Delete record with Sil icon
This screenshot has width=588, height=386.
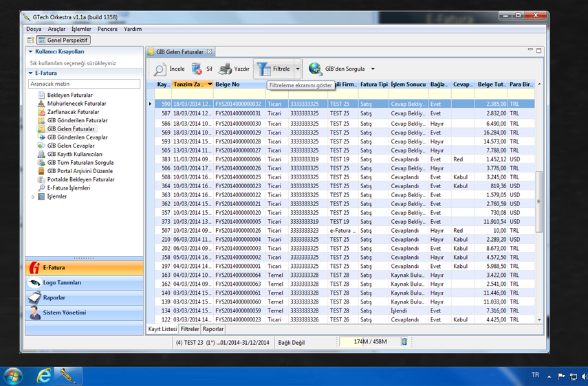click(x=202, y=69)
